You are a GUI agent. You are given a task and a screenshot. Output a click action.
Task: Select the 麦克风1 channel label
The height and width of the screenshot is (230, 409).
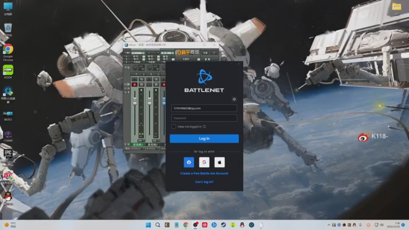click(138, 145)
